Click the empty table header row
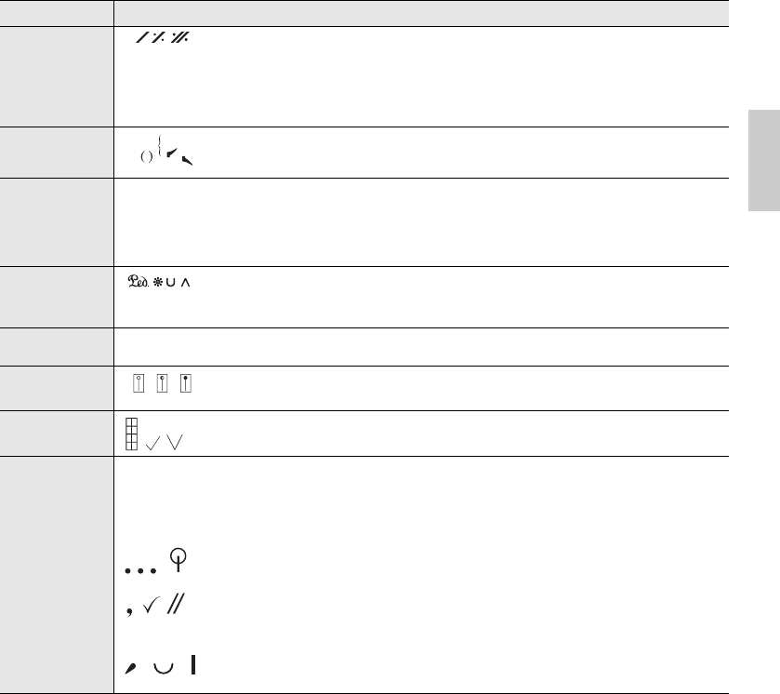This screenshot has height=694, width=780. [x=420, y=13]
